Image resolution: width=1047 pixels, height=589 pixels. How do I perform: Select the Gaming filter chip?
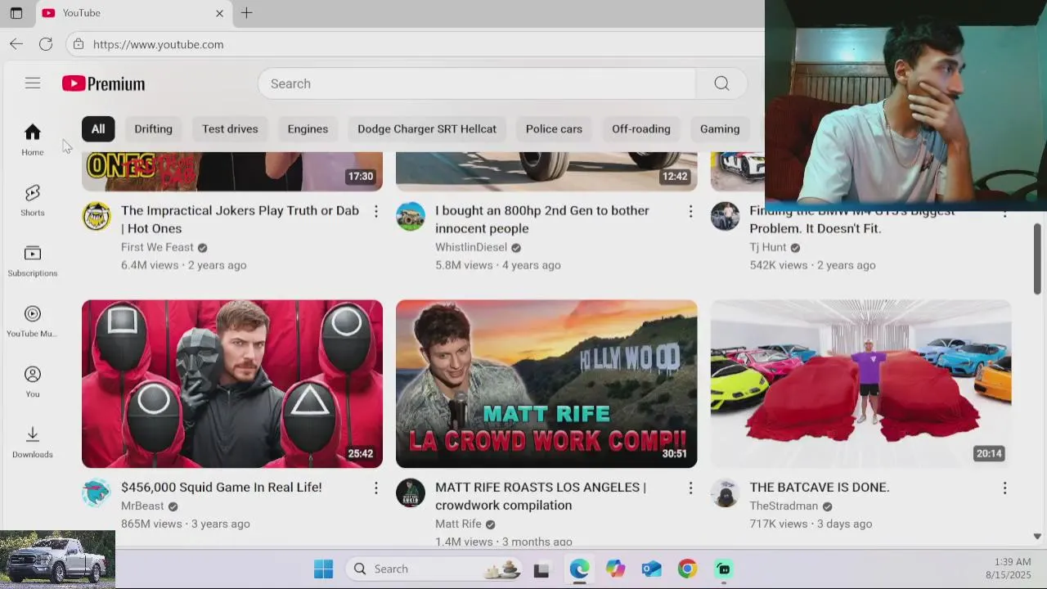coord(720,128)
